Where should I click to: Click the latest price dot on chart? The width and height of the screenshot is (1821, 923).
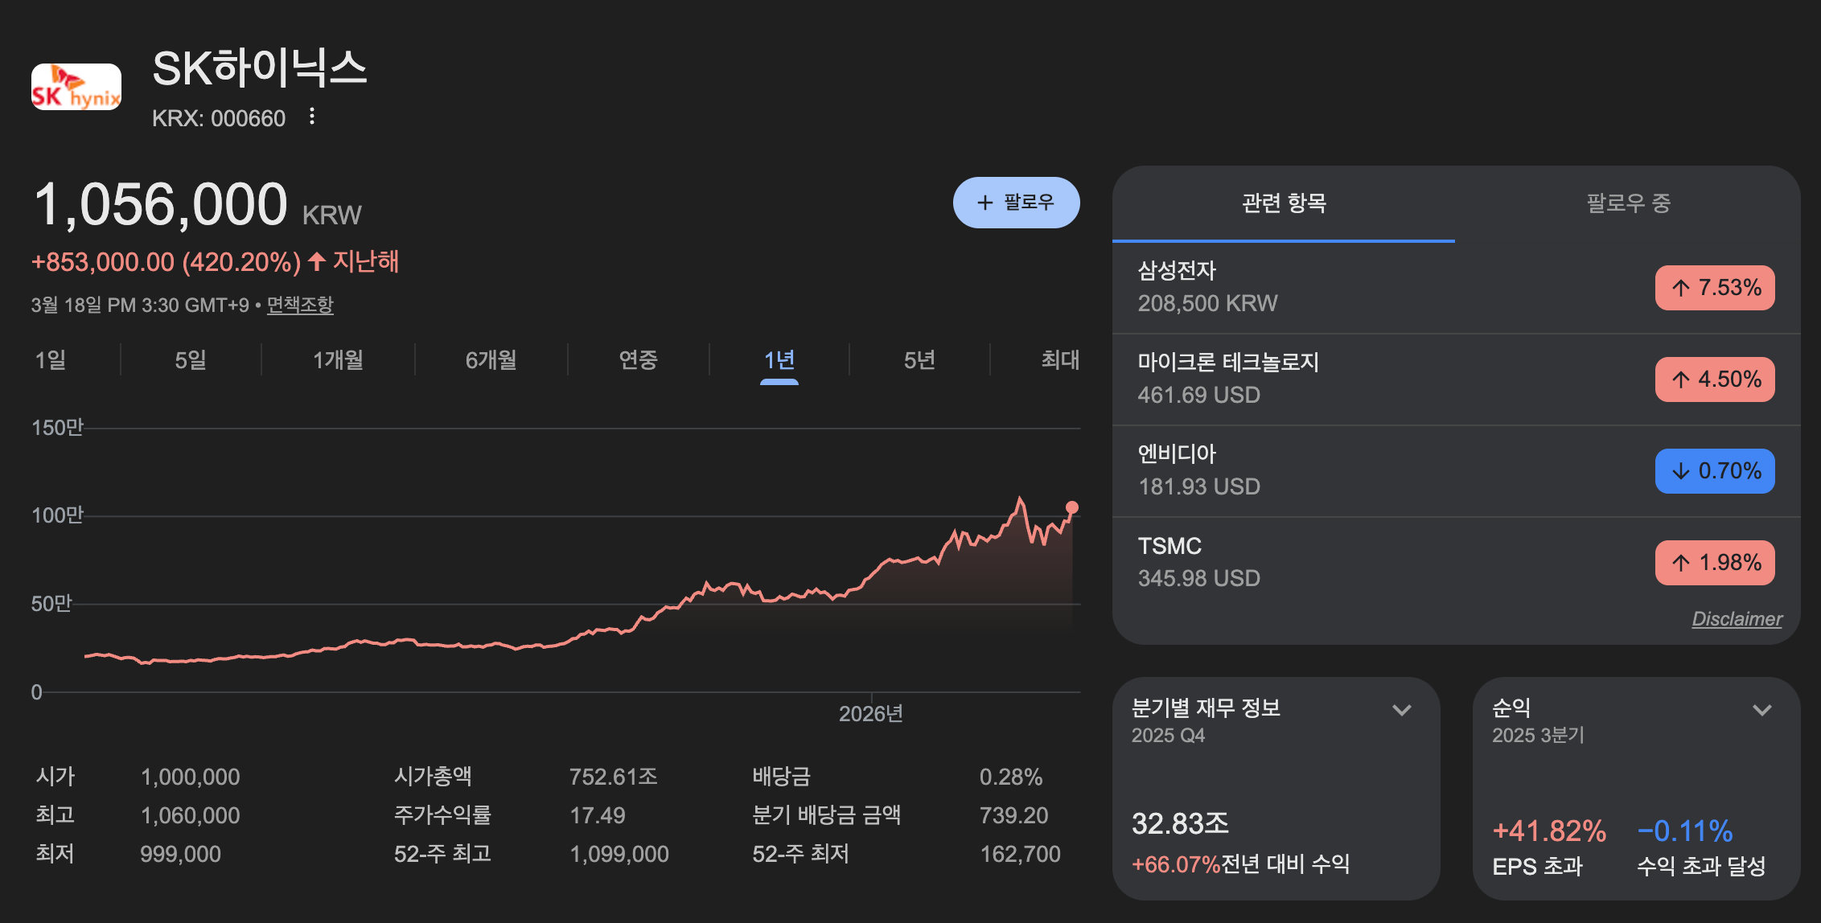(1072, 507)
